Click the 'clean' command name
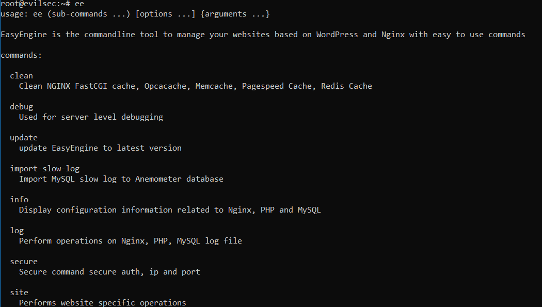The height and width of the screenshot is (307, 542). [x=22, y=76]
